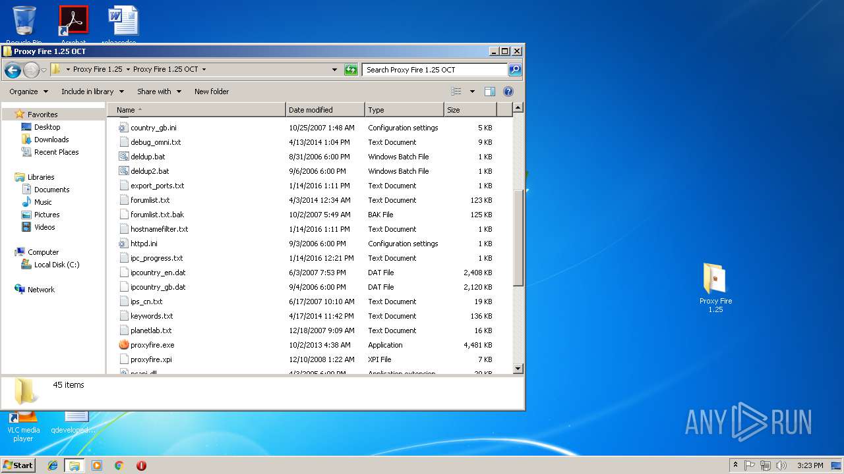Click scrollbar down arrow

point(518,369)
